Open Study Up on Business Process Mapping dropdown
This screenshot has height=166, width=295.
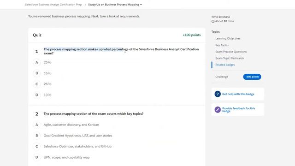coord(115,5)
